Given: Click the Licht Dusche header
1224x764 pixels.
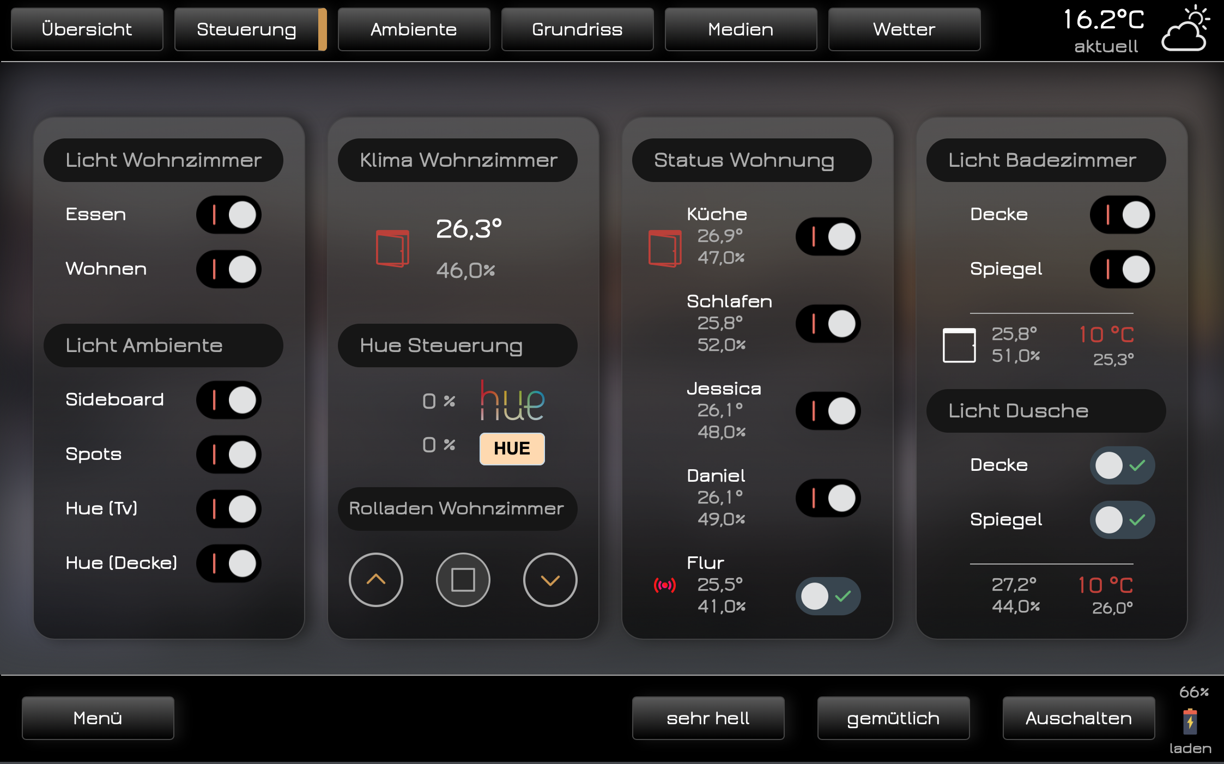Looking at the screenshot, I should pos(1046,411).
